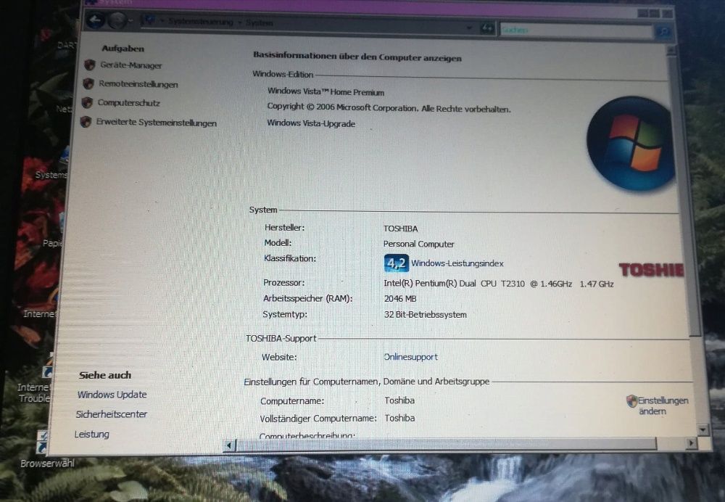Click the '2046 MB' RAM value

(x=400, y=299)
